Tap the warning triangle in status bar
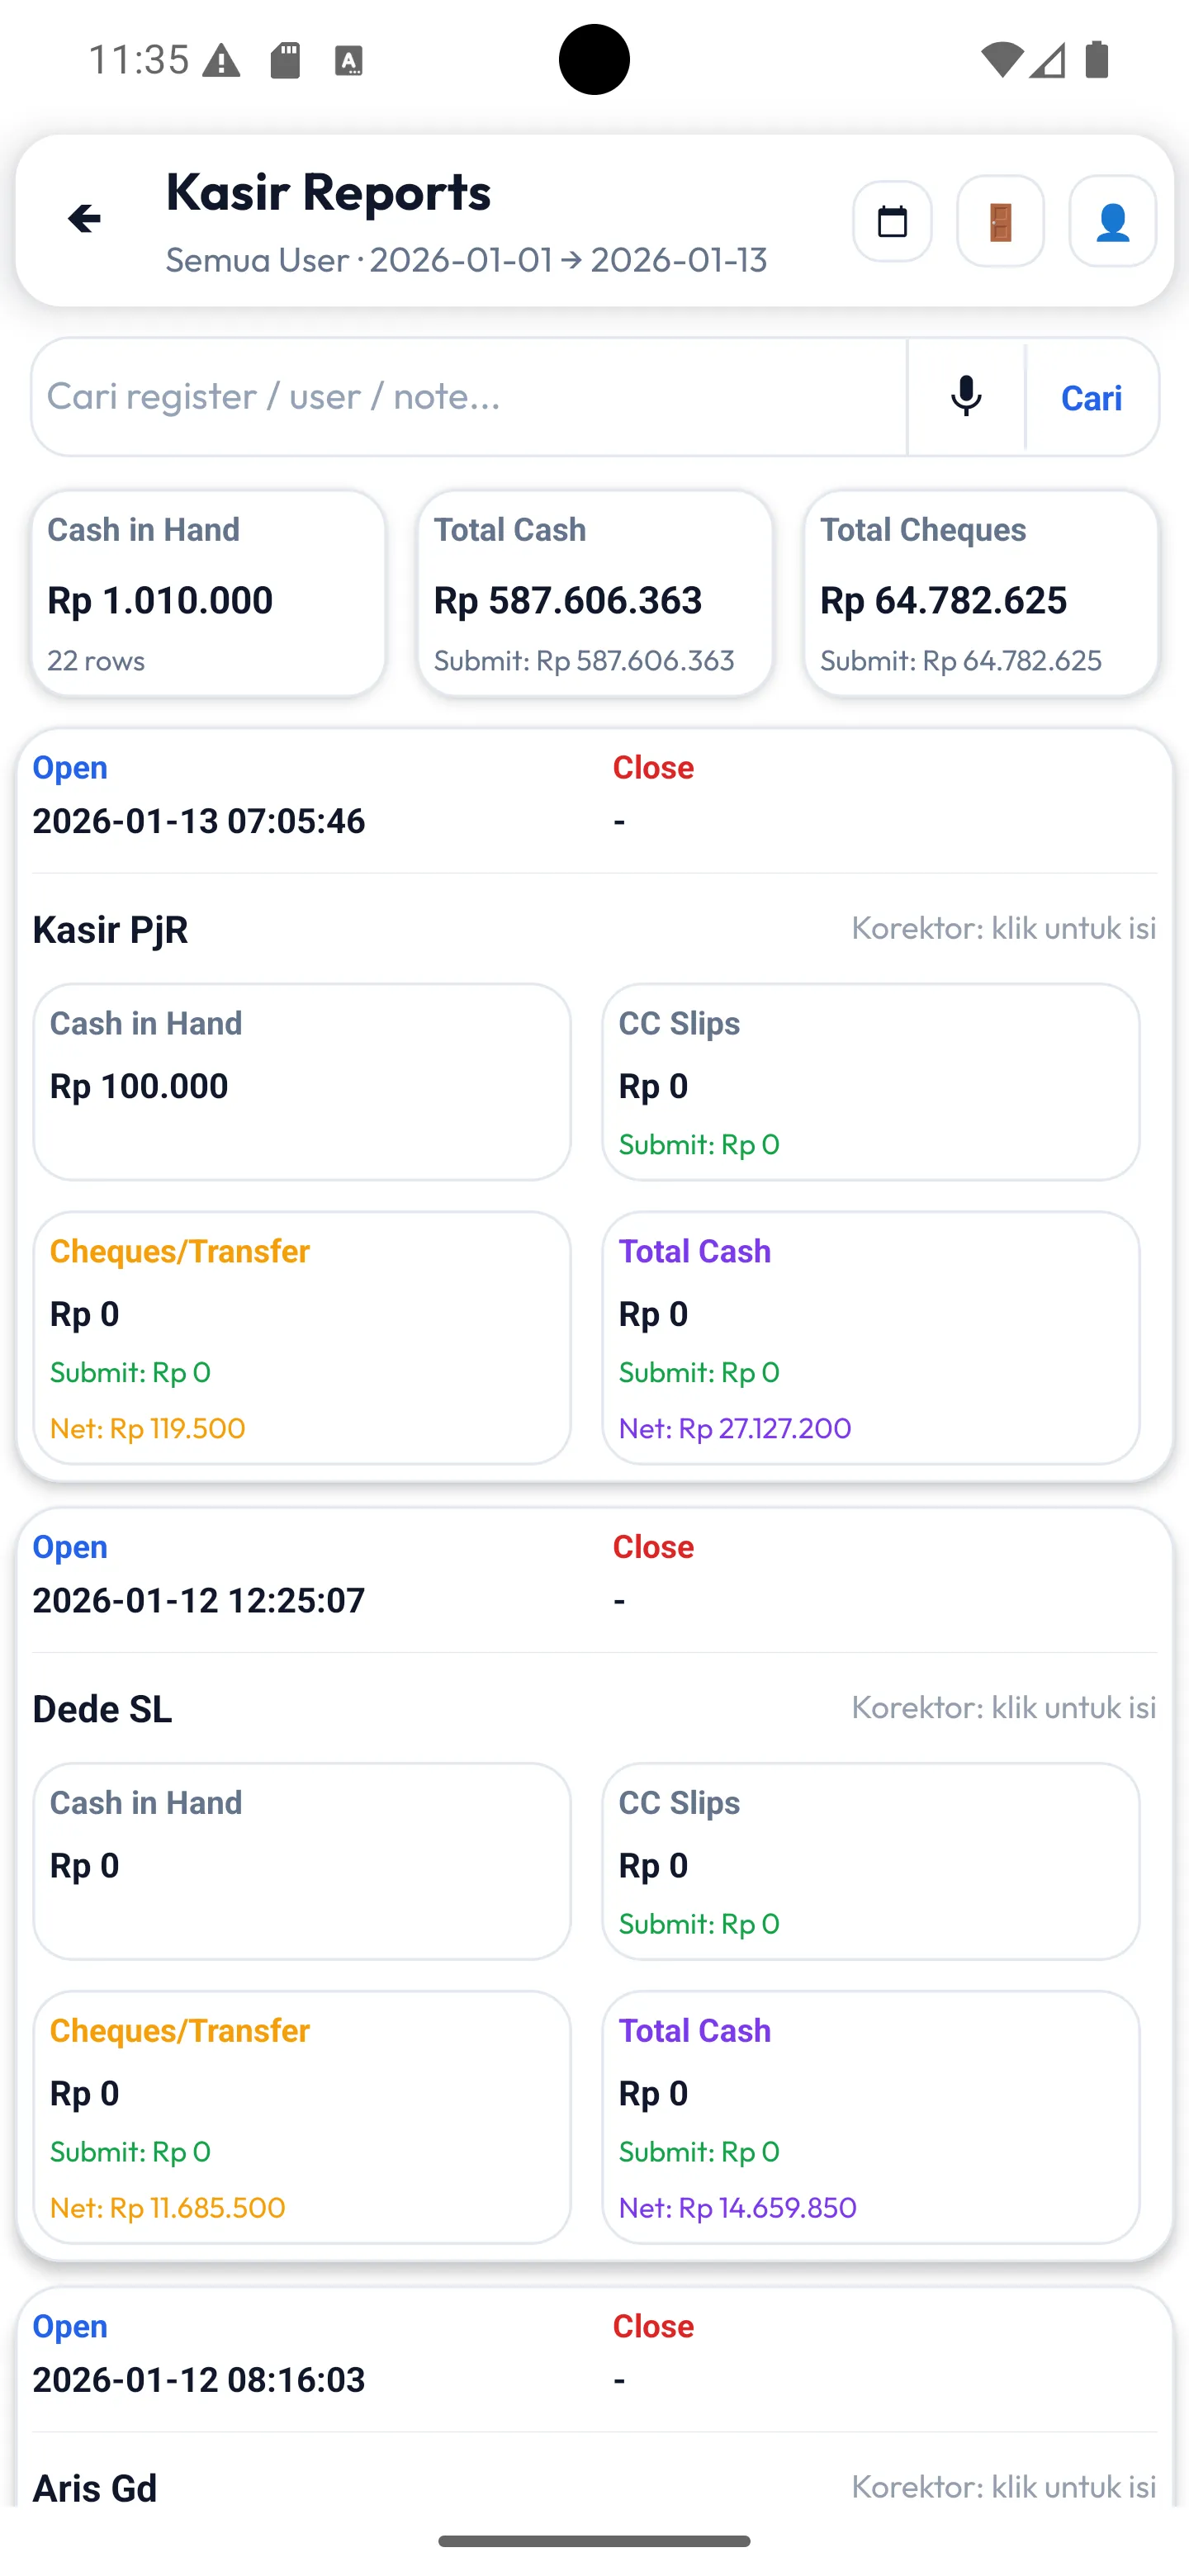Image resolution: width=1189 pixels, height=2576 pixels. click(221, 61)
